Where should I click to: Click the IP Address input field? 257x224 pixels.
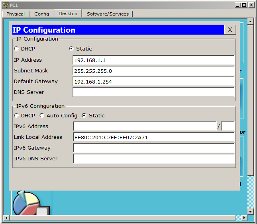[153, 60]
